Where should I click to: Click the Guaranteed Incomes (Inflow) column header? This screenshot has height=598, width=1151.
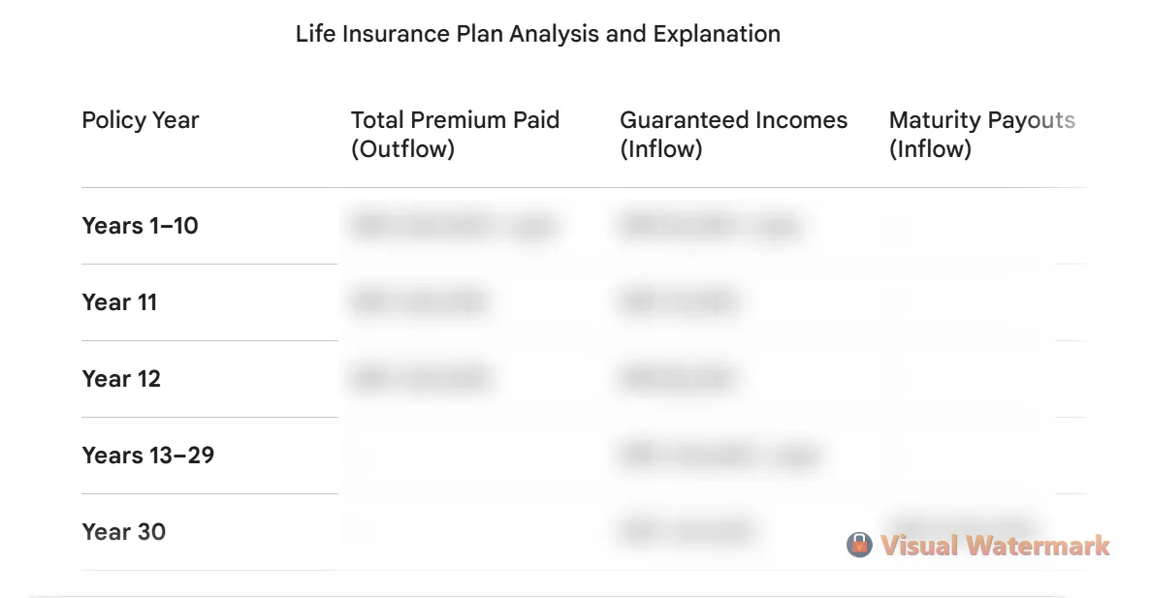(x=733, y=134)
